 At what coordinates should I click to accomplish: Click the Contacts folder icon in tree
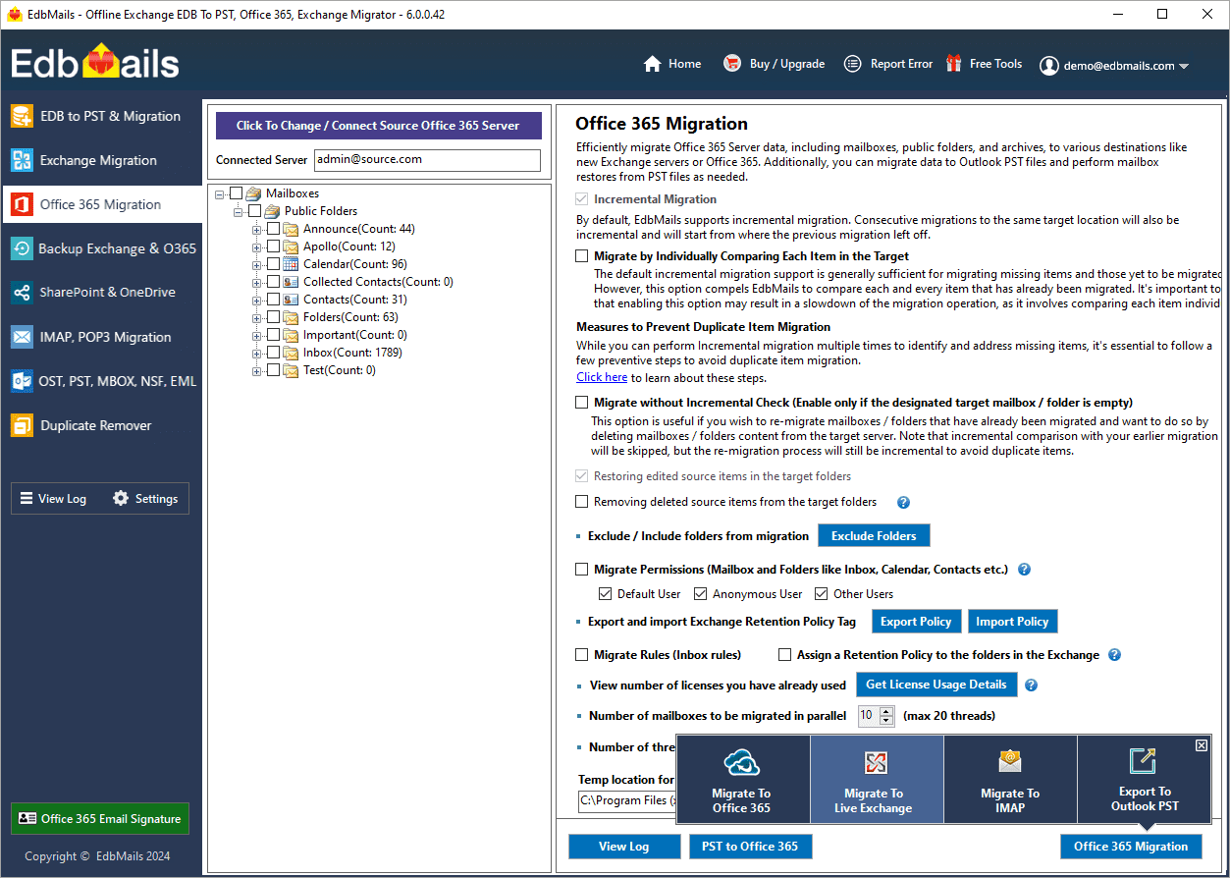291,300
